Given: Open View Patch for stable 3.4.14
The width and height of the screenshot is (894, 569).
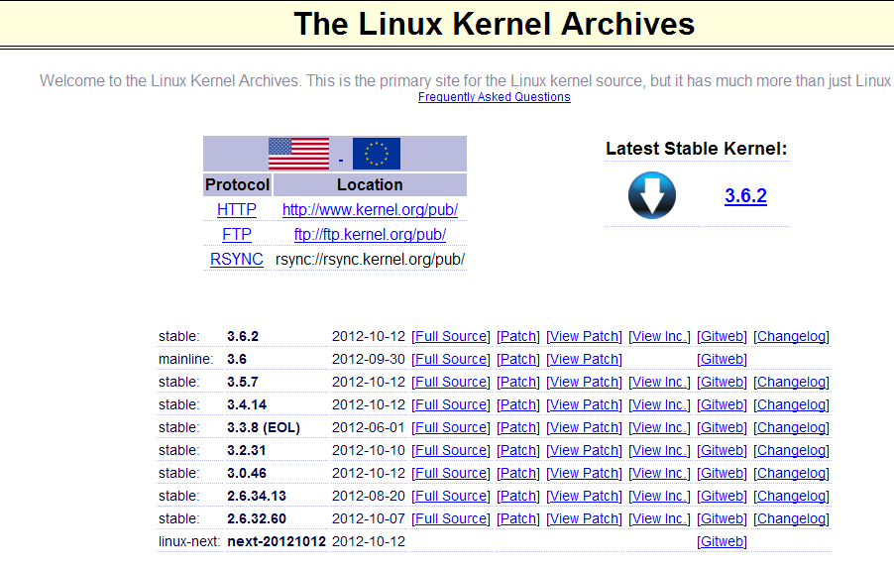Looking at the screenshot, I should click(585, 404).
